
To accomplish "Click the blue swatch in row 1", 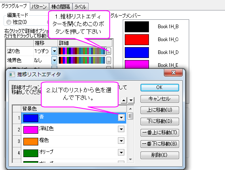I will click(31, 118).
